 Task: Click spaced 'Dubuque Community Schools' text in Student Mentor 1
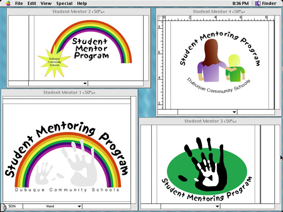point(67,190)
